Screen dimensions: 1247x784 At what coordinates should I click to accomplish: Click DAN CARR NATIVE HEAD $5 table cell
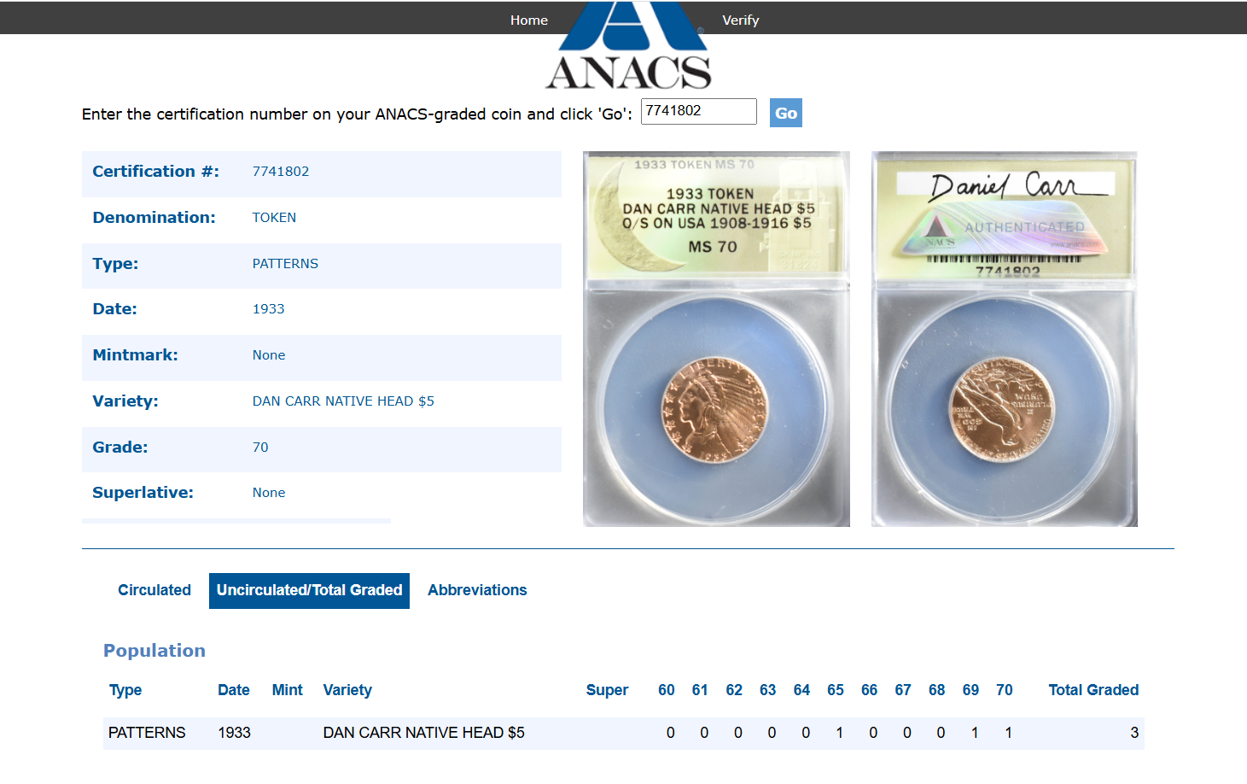pos(423,733)
